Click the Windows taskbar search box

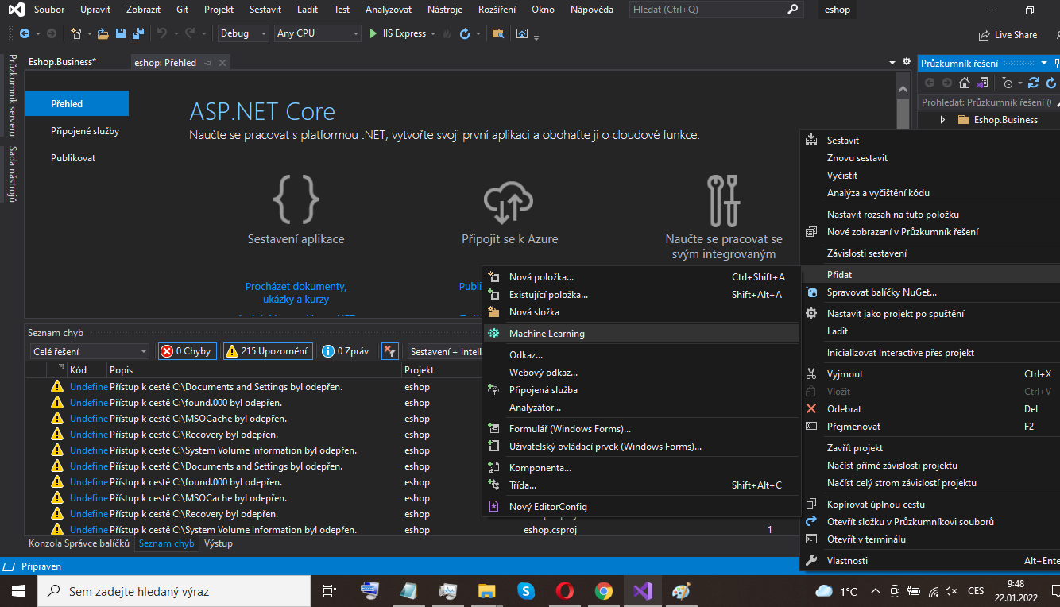[x=174, y=591]
